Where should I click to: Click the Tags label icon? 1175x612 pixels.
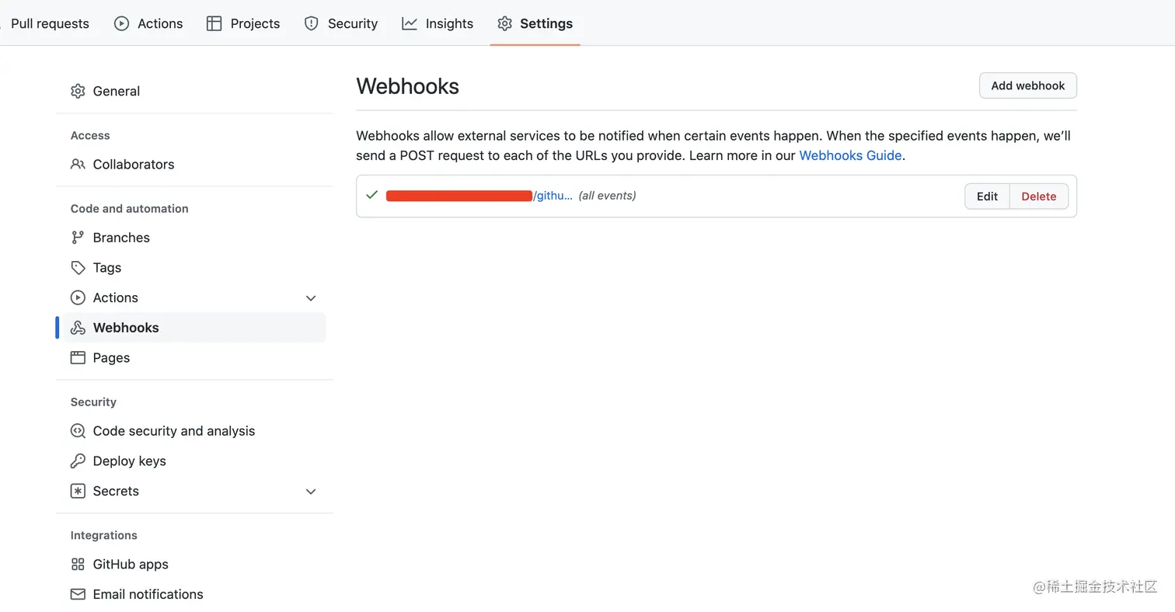coord(78,267)
